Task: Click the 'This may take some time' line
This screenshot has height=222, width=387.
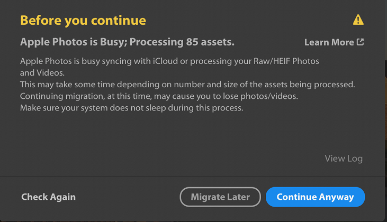Action: [x=187, y=85]
